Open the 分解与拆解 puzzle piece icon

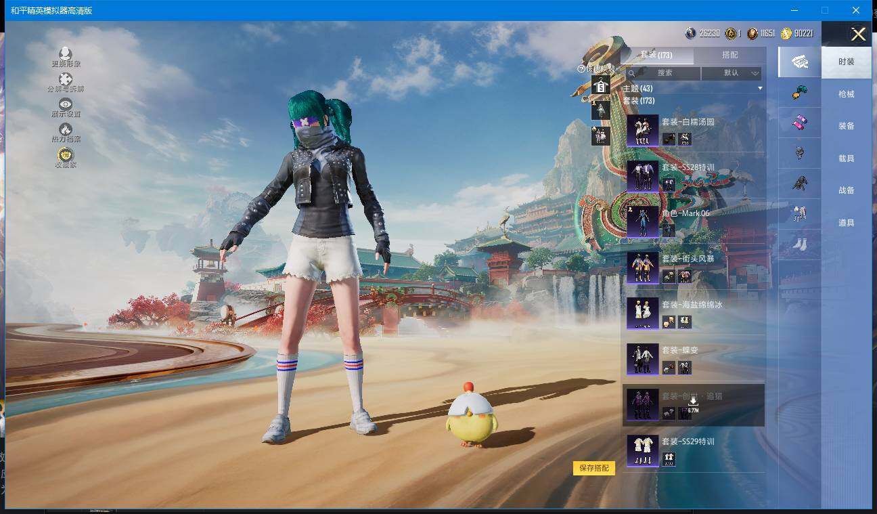point(66,80)
